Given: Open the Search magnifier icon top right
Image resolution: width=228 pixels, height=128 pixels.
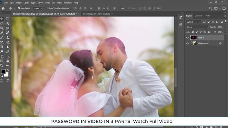Looking at the screenshot, I should pyautogui.click(x=211, y=8).
